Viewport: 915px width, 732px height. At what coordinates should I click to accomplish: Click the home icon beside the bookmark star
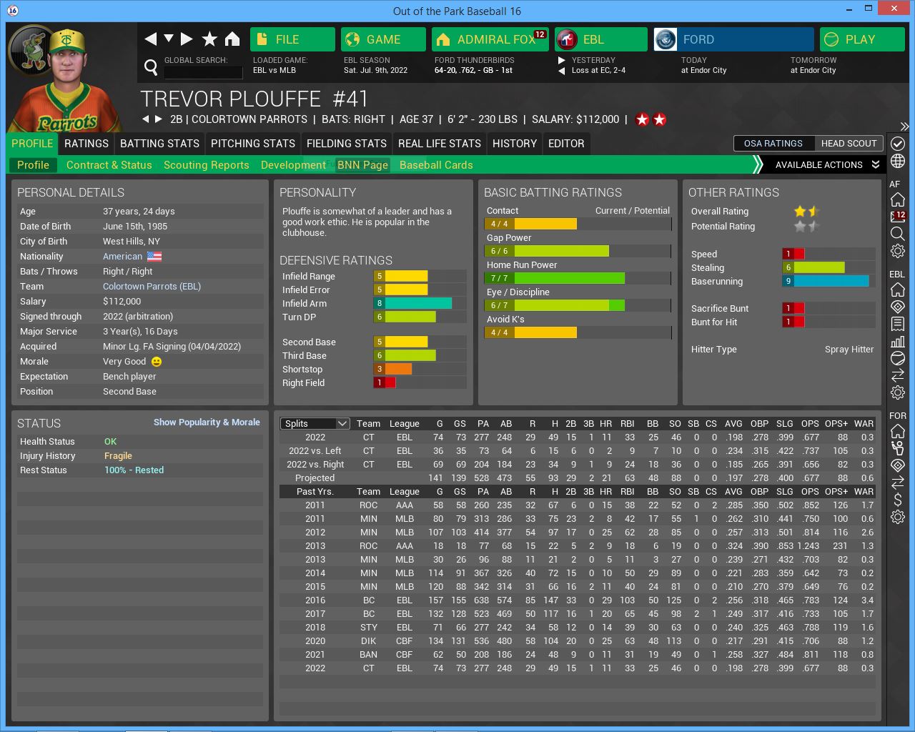232,39
